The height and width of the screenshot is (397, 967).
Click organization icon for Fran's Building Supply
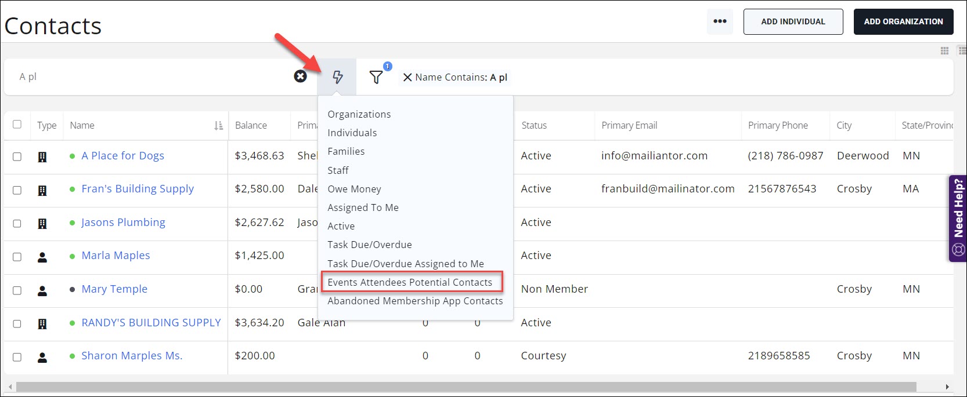(42, 190)
